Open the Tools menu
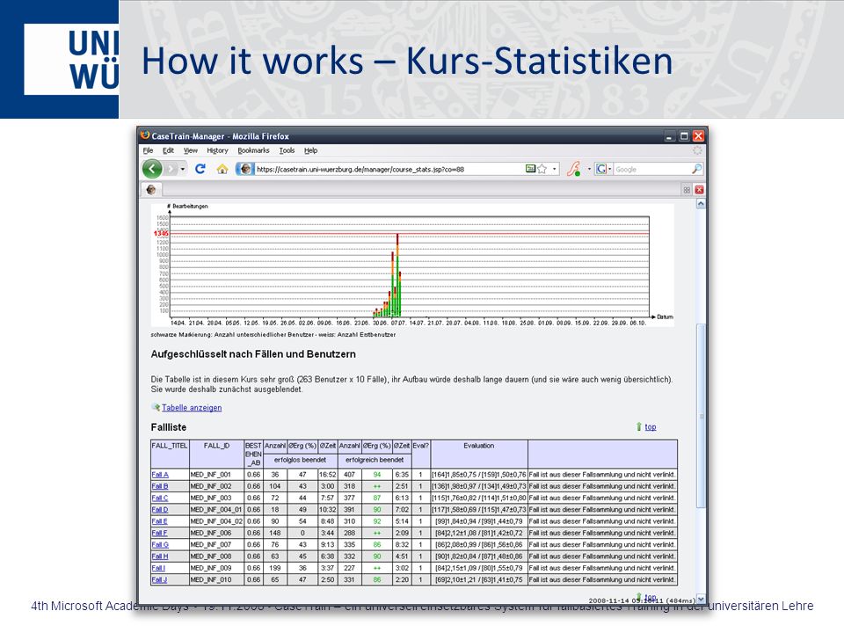This screenshot has width=844, height=633. coord(287,150)
